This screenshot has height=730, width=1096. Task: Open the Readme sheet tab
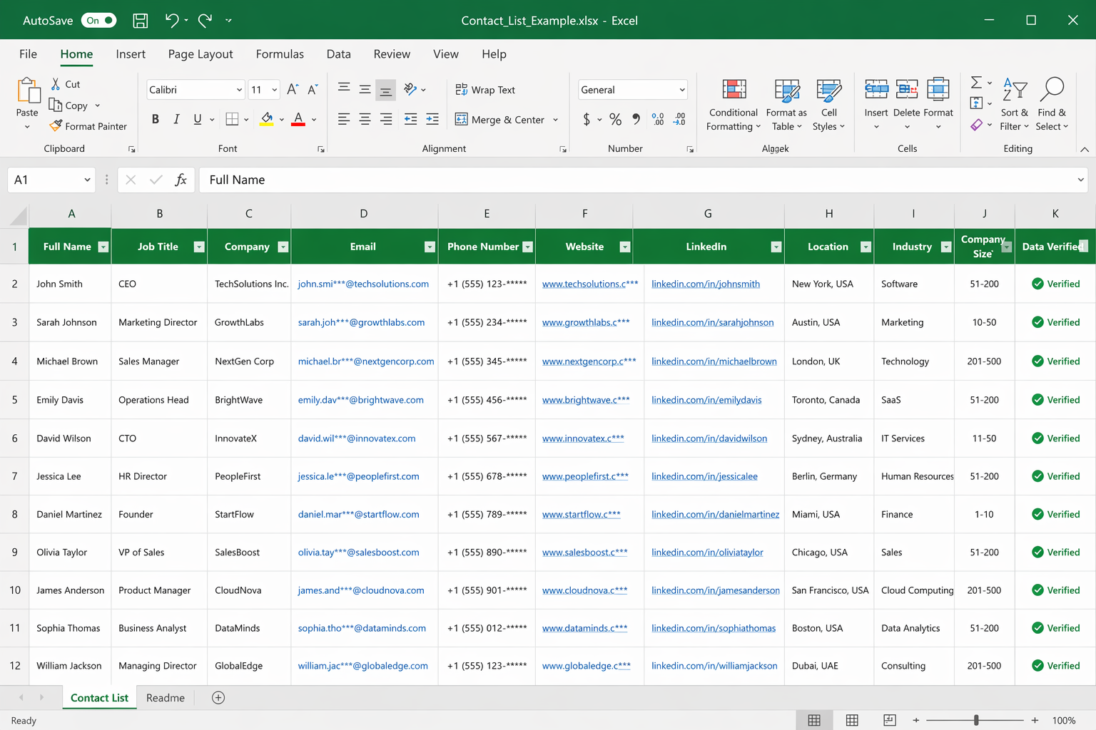pos(165,697)
